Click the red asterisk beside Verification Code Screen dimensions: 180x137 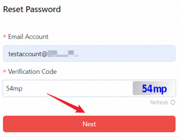coord(4,71)
